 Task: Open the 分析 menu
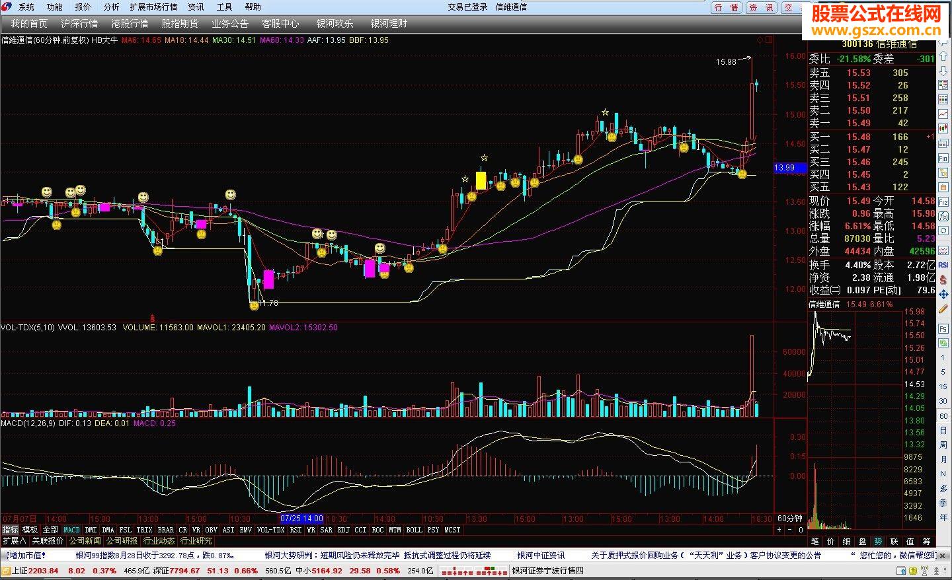[112, 7]
